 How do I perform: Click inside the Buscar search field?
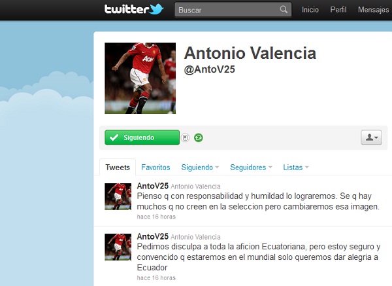(x=233, y=10)
